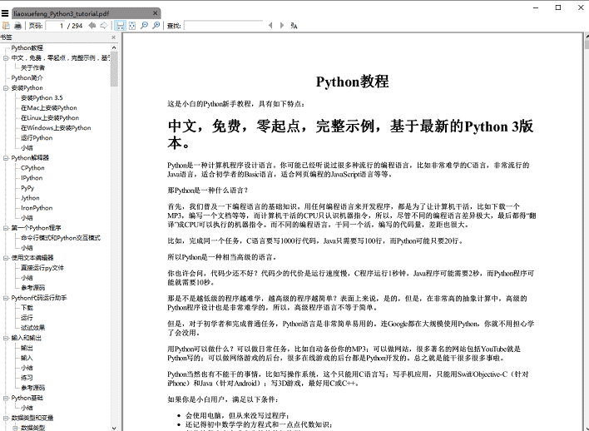Viewport: 589px width, 431px height.
Task: Open the 小结 bookmark under Python基础
Action: pos(27,408)
